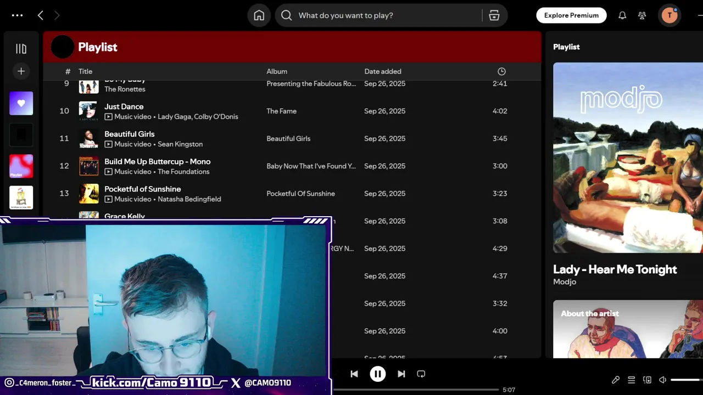Click Build Me Up Buttercup cover thumbnail

pyautogui.click(x=89, y=166)
